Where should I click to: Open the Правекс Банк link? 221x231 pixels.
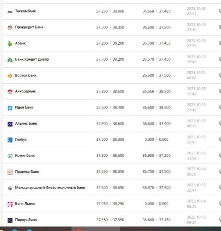click(x=27, y=172)
